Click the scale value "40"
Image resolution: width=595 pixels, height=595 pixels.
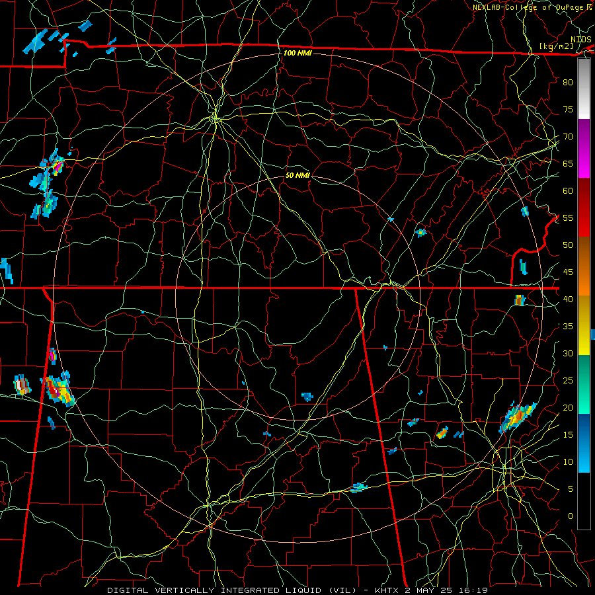[x=568, y=299]
